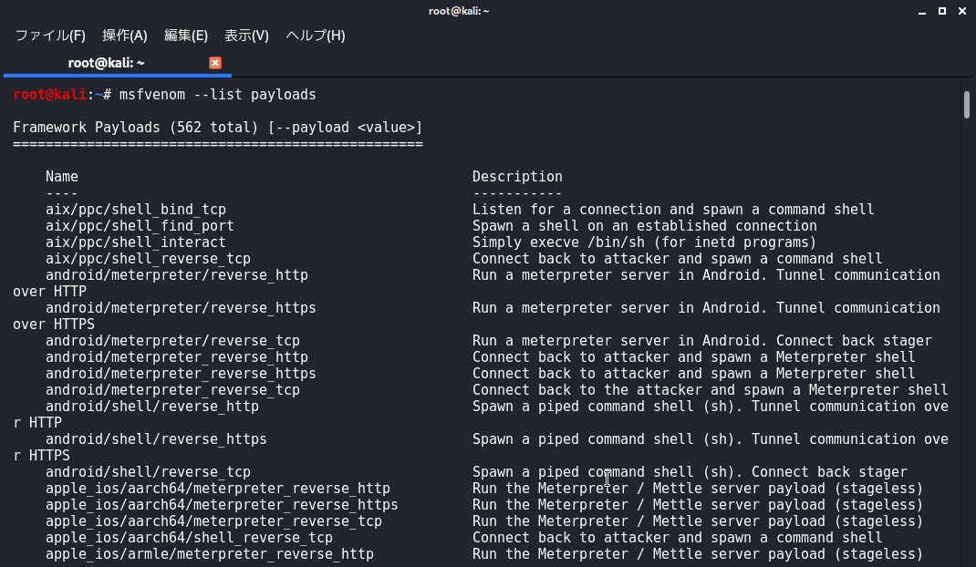Click the wrapped 'over HTTPS' line

click(x=54, y=325)
